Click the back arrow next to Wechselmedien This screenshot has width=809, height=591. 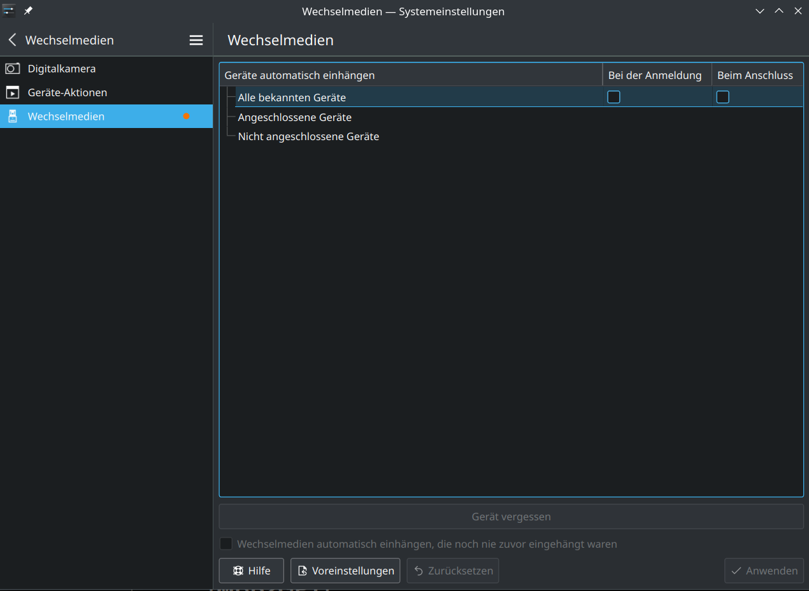click(x=11, y=39)
